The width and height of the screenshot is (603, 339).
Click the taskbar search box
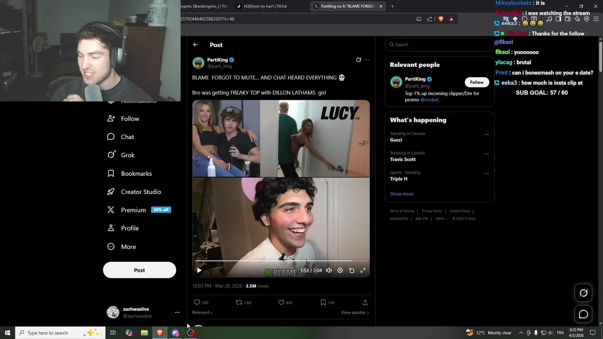pos(60,333)
